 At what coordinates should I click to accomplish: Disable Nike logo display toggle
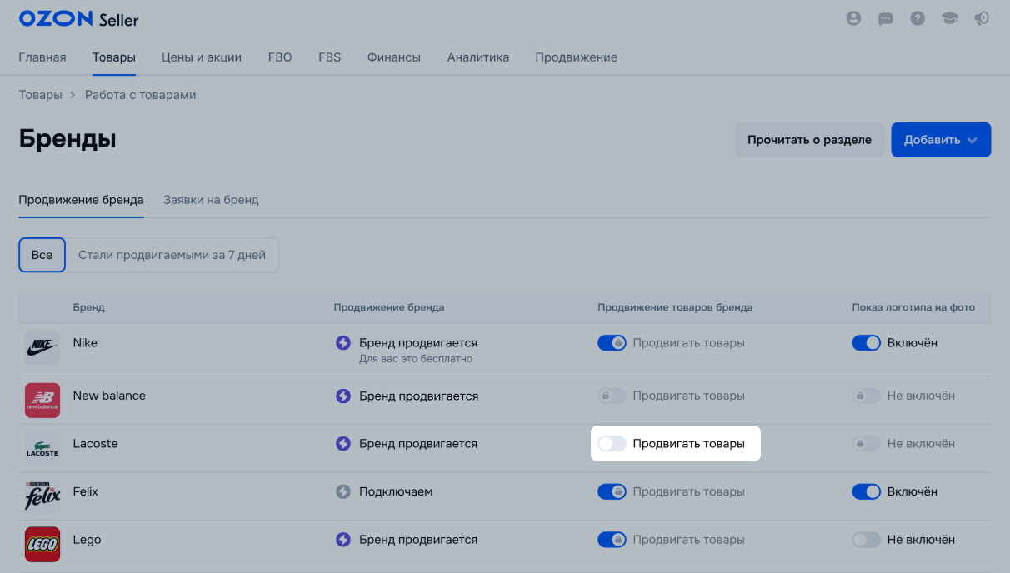tap(866, 343)
